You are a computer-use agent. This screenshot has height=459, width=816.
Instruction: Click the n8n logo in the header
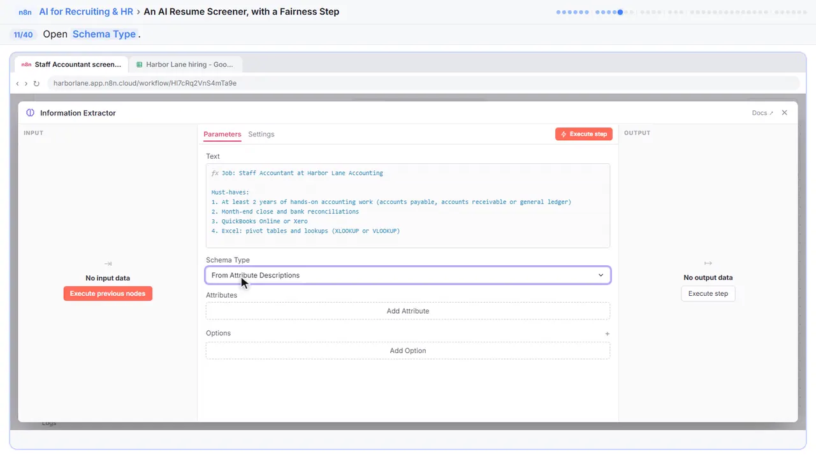click(x=25, y=12)
